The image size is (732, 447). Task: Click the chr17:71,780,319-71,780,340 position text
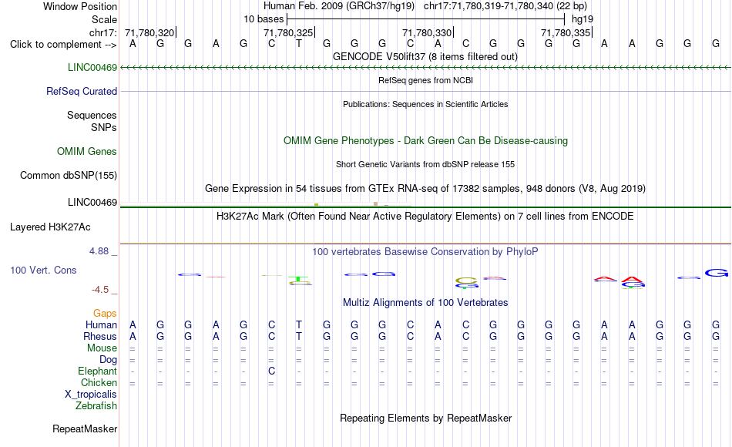(505, 6)
